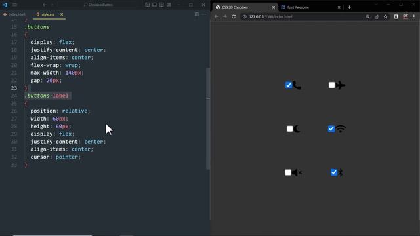420x236 pixels.
Task: Click the editor vertical scrollbar thumb
Action: point(208,119)
